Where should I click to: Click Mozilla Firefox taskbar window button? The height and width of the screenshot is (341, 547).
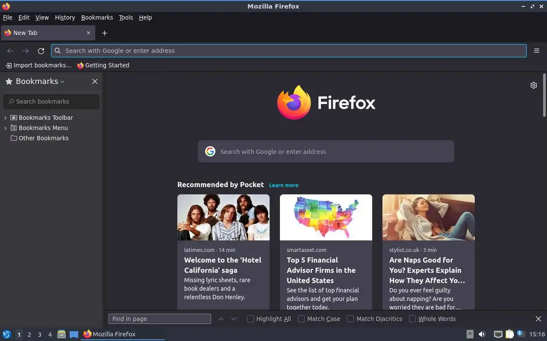tap(123, 334)
